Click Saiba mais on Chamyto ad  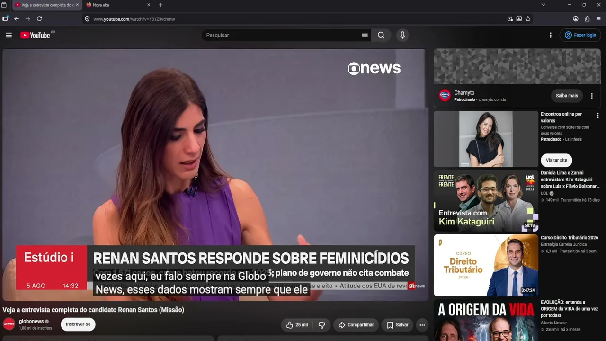[567, 96]
